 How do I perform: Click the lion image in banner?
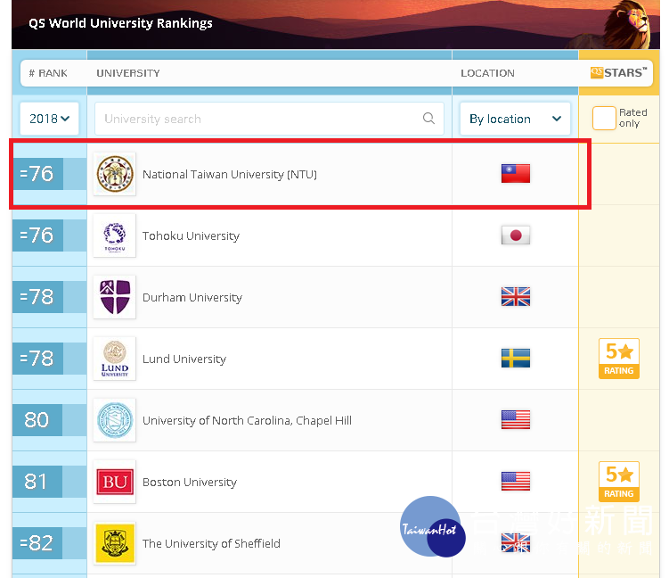[628, 23]
